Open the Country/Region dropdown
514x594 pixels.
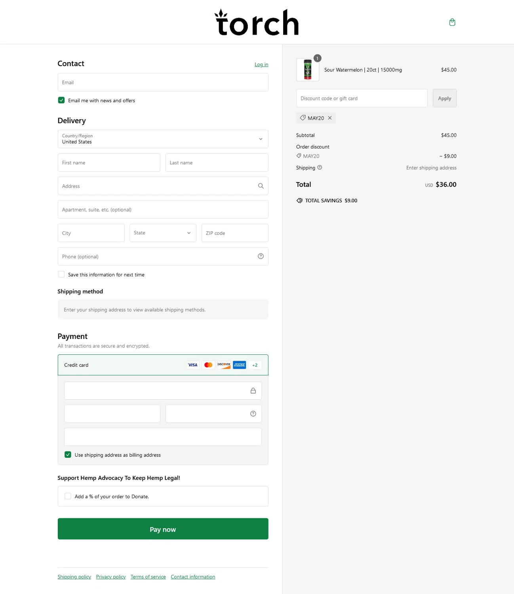tap(163, 139)
